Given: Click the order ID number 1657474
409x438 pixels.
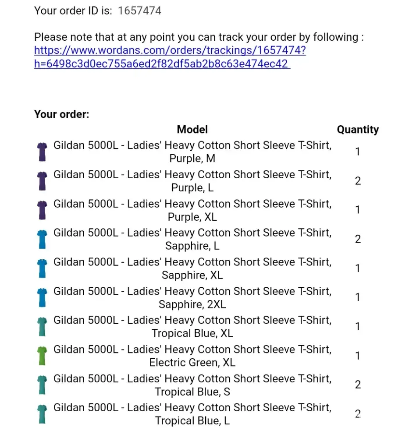Looking at the screenshot, I should [139, 11].
